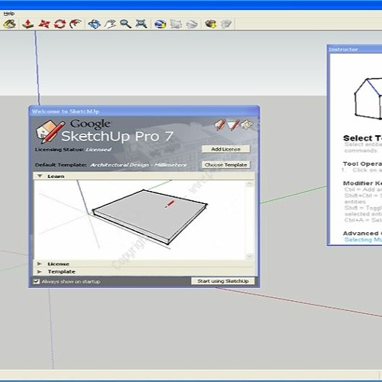The image size is (382, 382).
Task: Select the Rotate tool
Action: coord(60,24)
